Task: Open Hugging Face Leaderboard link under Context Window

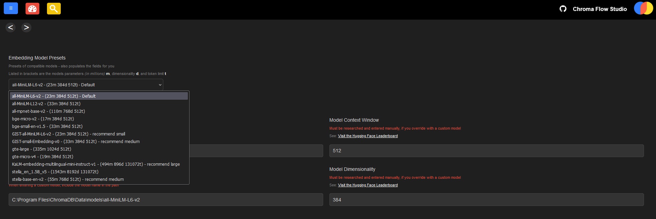Action: pos(368,136)
